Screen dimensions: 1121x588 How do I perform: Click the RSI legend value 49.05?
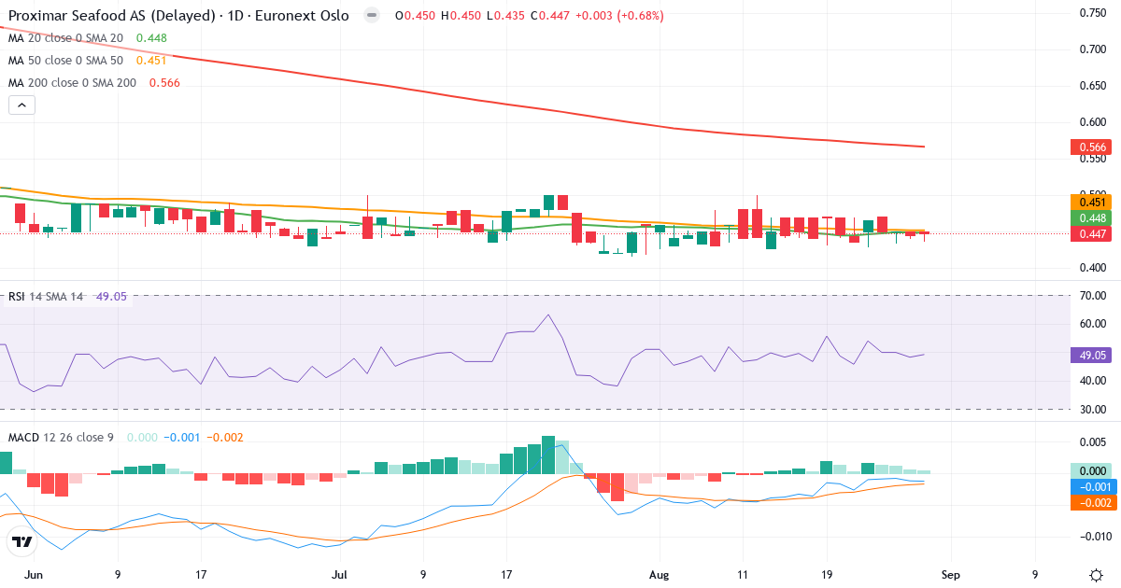point(111,296)
